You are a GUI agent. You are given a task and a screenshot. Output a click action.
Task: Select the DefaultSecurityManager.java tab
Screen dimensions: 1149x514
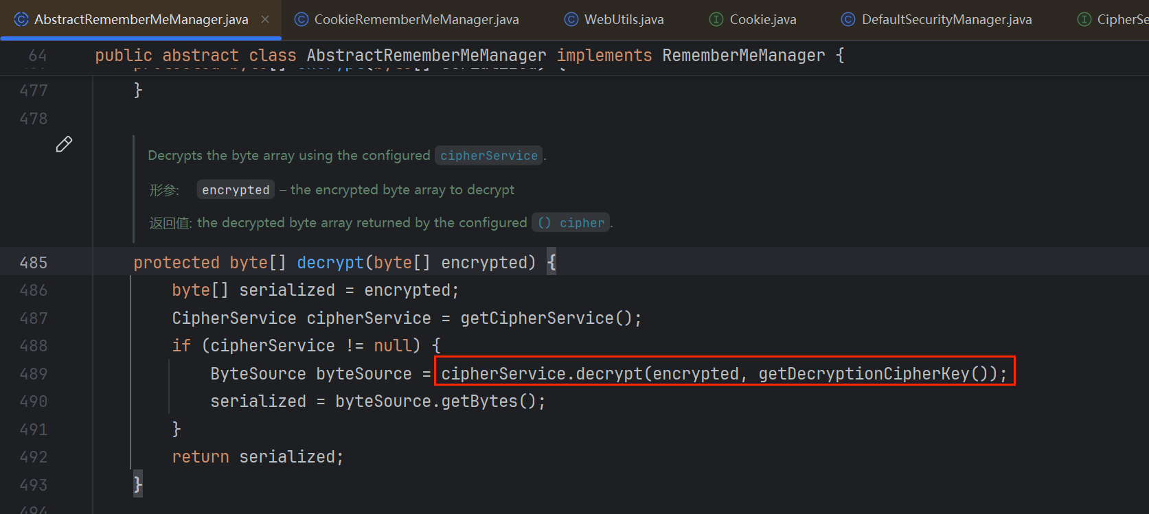tap(946, 19)
